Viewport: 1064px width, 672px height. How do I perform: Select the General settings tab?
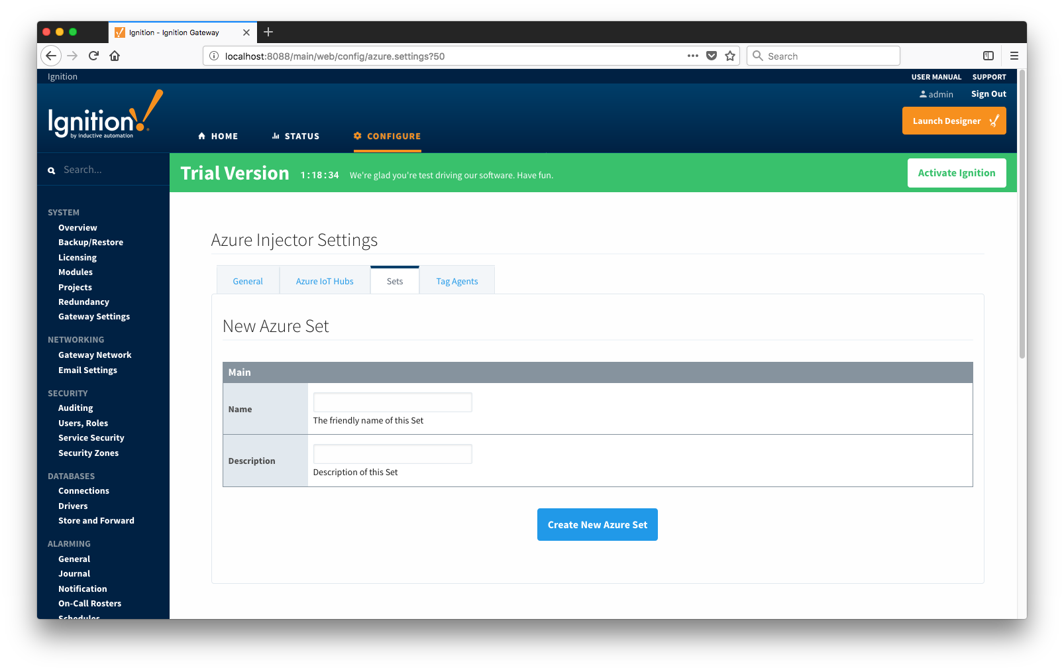tap(248, 281)
